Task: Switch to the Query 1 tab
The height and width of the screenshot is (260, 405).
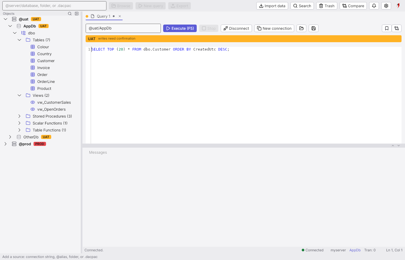Action: tap(104, 16)
